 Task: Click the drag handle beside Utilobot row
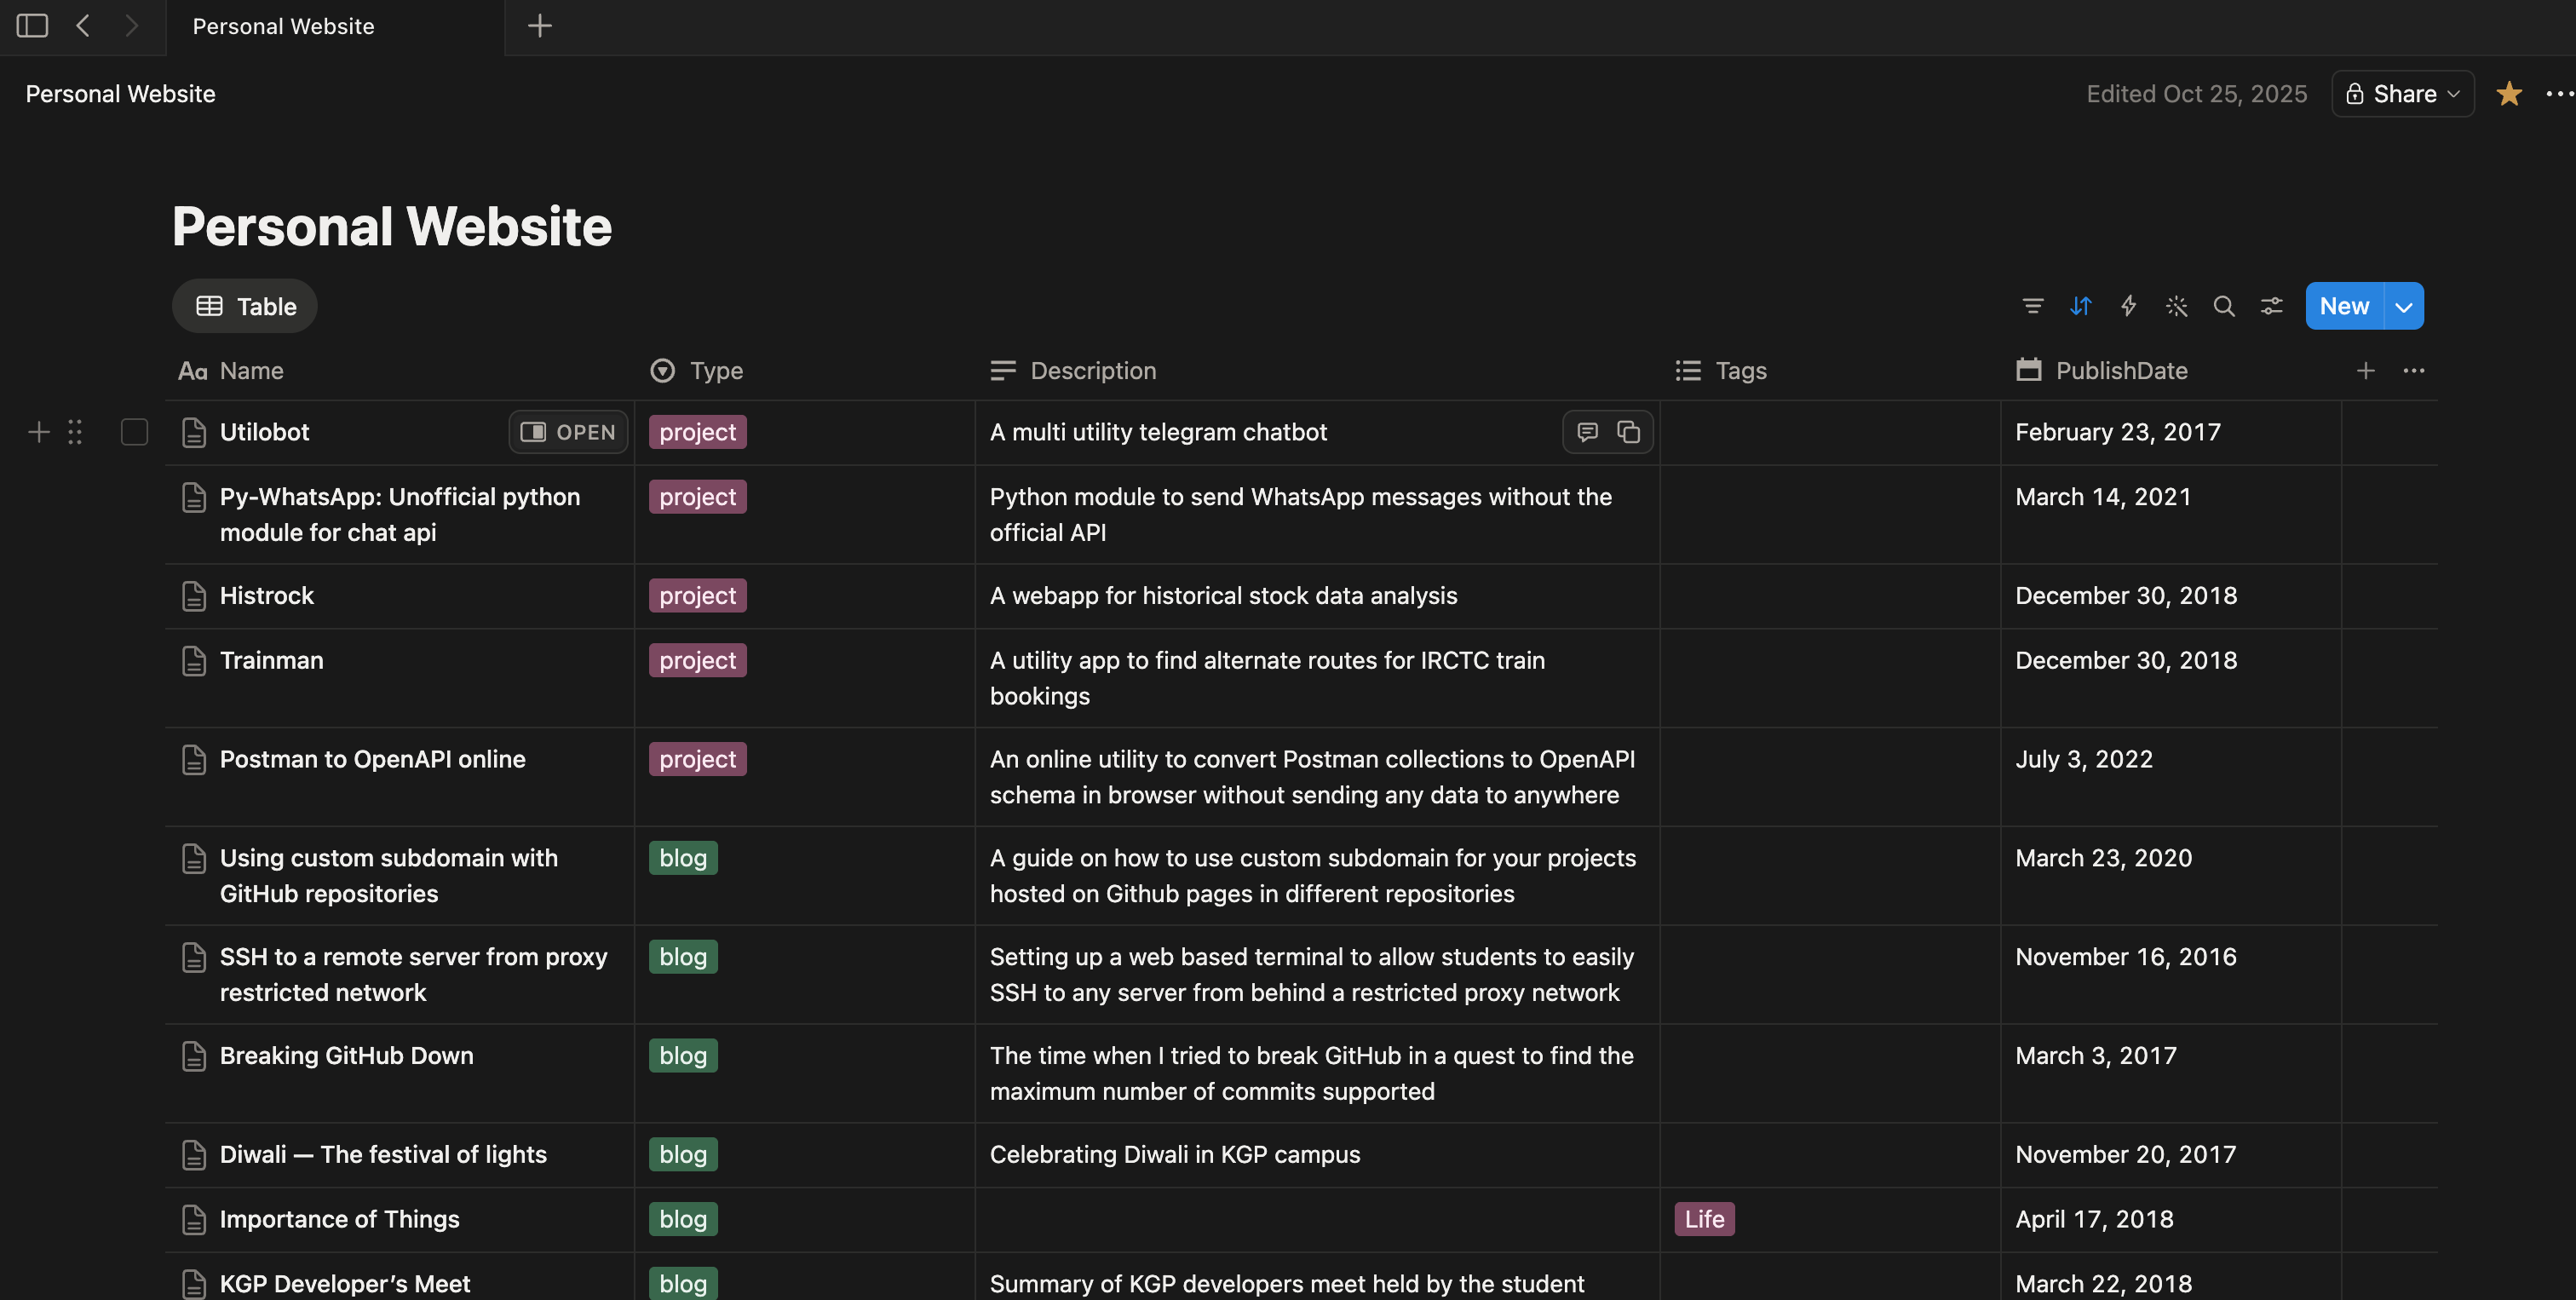point(75,432)
